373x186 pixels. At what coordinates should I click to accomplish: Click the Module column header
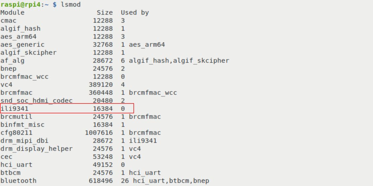click(12, 13)
